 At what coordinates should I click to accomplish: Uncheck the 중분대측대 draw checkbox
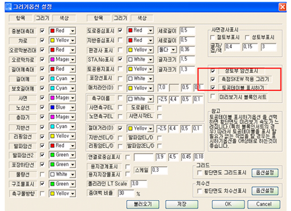point(43,31)
